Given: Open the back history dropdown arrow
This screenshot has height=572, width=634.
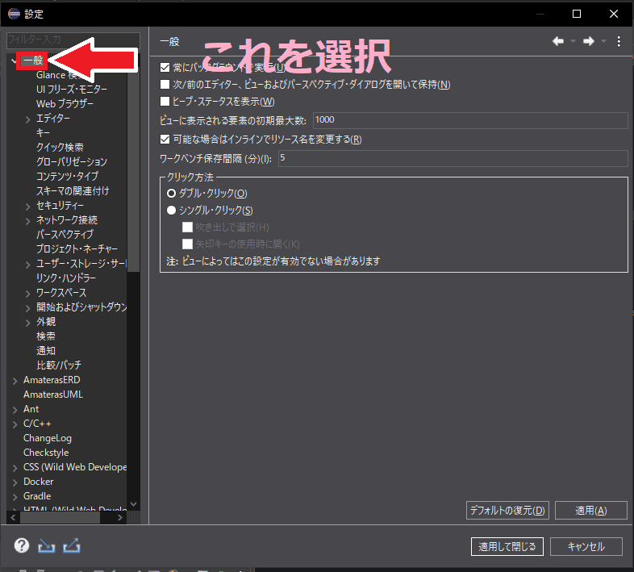Looking at the screenshot, I should click(573, 41).
